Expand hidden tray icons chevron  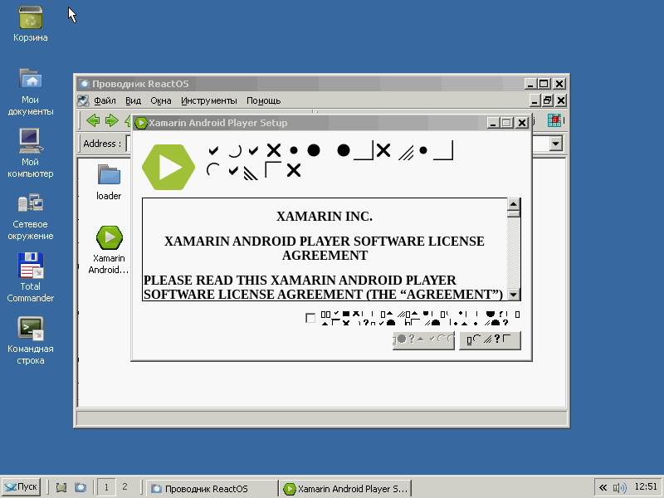point(603,488)
